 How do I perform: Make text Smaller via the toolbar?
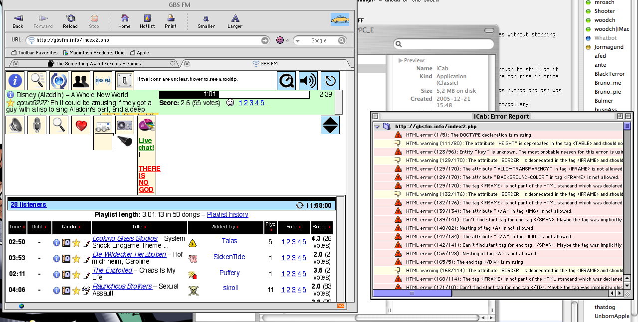[206, 21]
